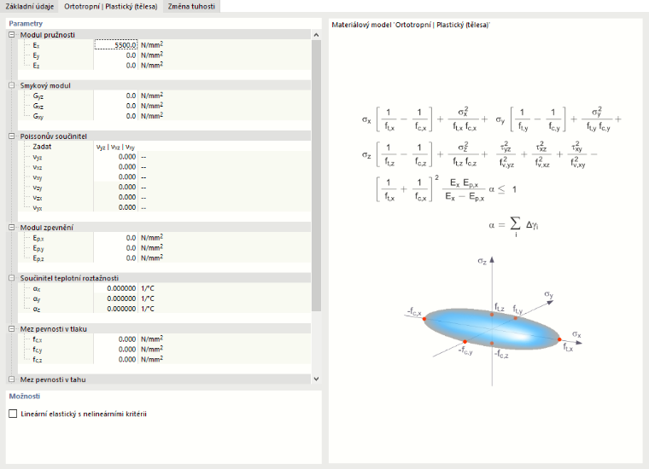Collapse the Poissonův součinitel section
Image resolution: width=649 pixels, height=469 pixels.
[x=12, y=136]
